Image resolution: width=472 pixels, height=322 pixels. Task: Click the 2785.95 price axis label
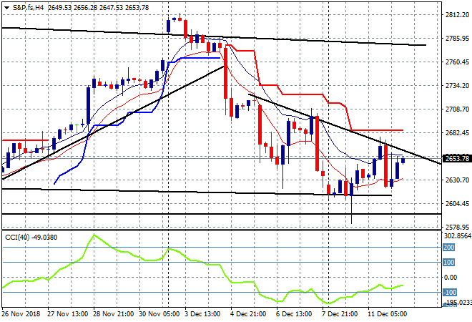tap(457, 38)
